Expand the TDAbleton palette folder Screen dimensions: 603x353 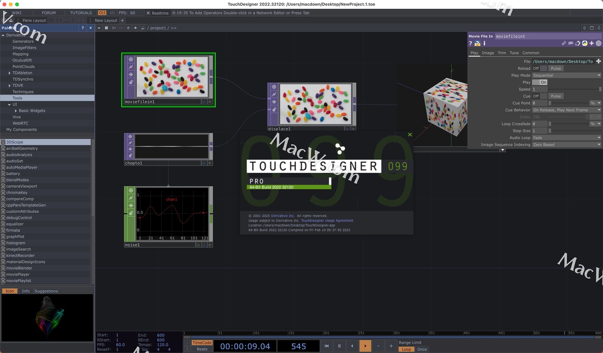[x=9, y=73]
